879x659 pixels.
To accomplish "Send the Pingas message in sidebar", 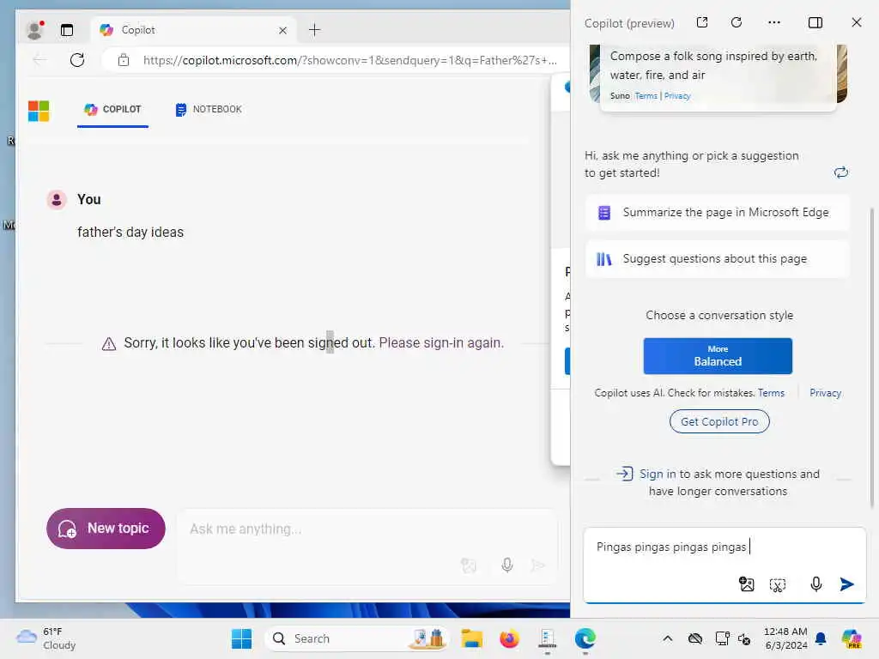I will (847, 584).
